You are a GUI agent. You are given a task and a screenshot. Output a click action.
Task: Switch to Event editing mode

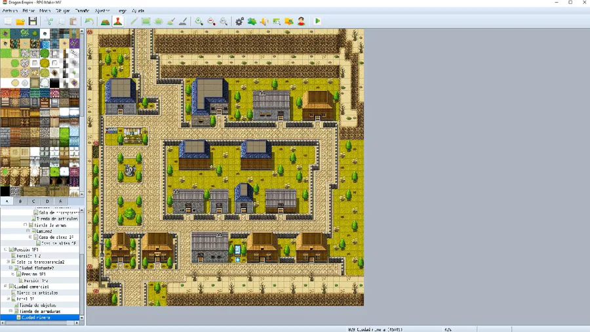pos(118,22)
